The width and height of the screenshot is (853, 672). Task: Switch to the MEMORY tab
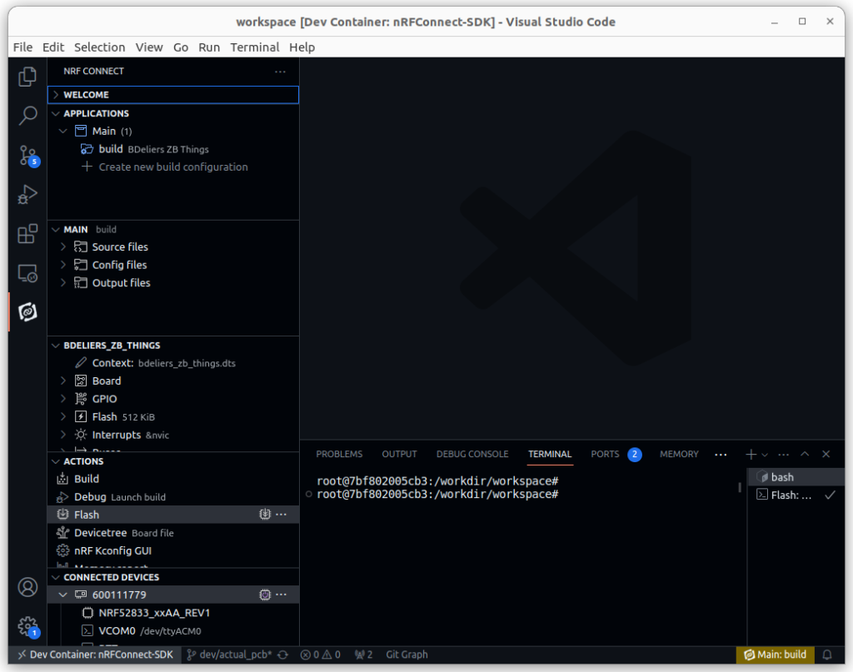tap(679, 454)
